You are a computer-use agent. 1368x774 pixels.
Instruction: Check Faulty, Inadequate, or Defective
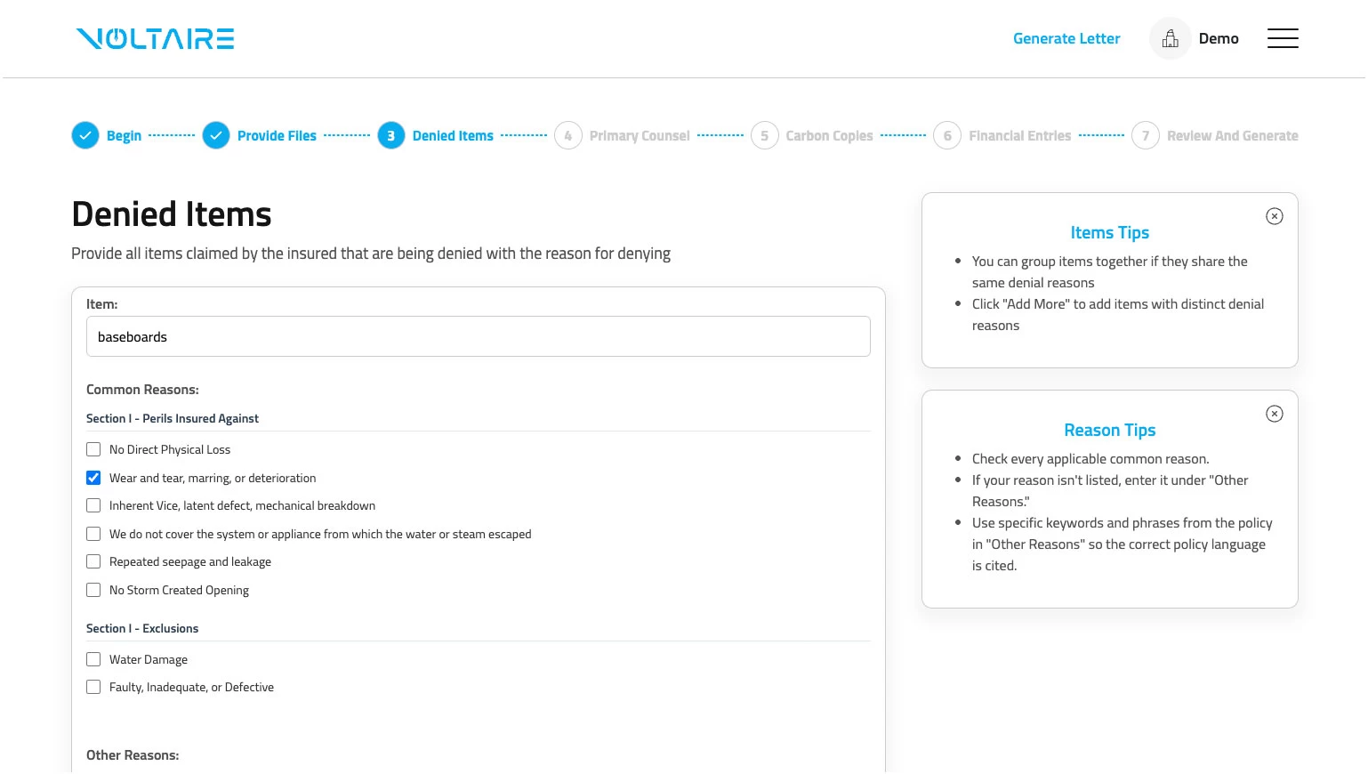tap(93, 687)
